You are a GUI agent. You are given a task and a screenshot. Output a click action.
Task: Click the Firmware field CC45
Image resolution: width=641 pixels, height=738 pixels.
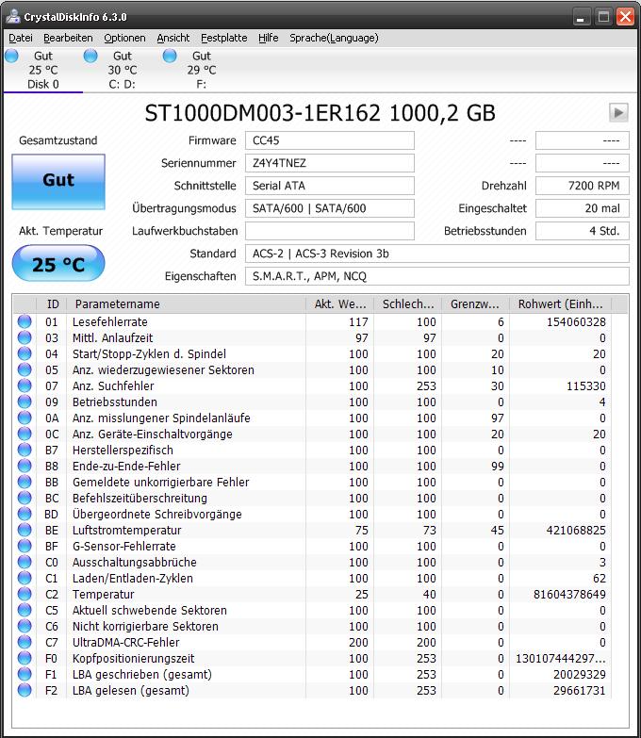[x=329, y=140]
